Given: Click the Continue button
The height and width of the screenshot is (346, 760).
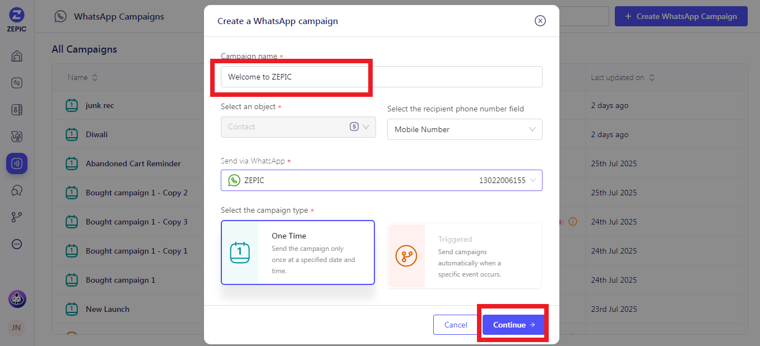Looking at the screenshot, I should (x=514, y=325).
